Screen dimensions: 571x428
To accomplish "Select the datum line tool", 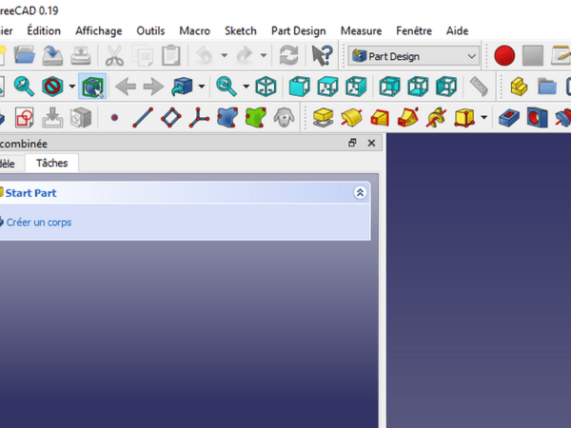I will point(143,119).
